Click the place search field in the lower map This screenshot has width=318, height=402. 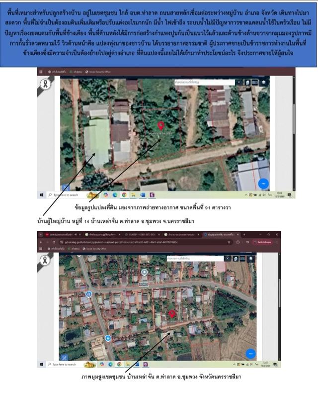[x=196, y=258]
